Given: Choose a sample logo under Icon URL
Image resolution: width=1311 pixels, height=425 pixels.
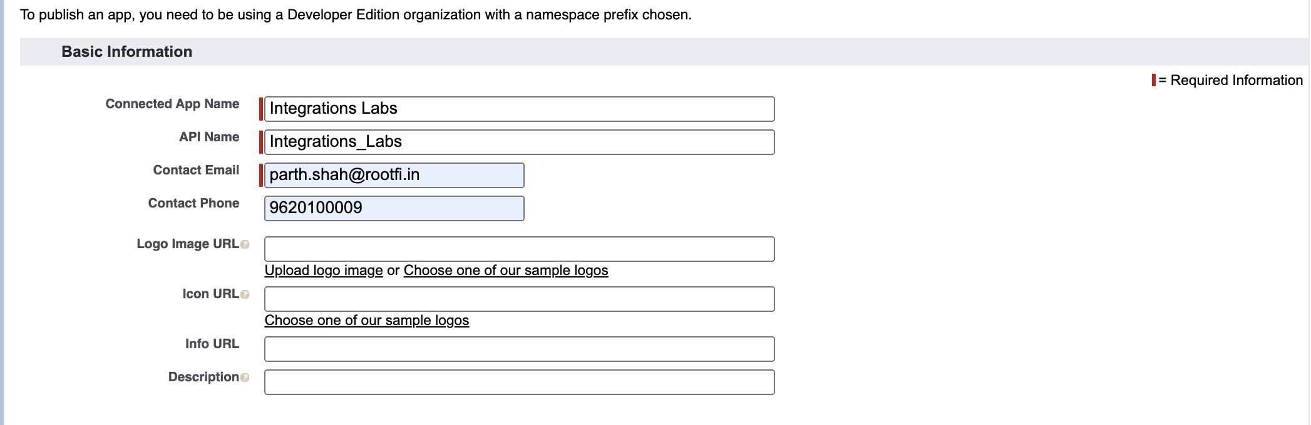Looking at the screenshot, I should (366, 320).
